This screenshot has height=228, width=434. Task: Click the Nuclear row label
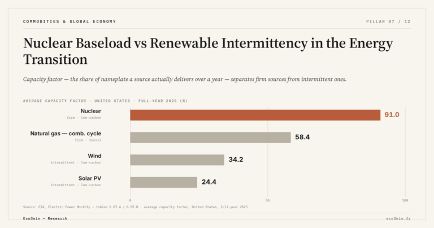(x=91, y=111)
